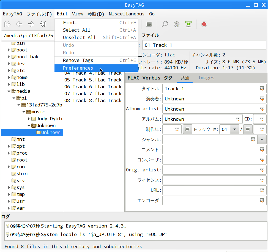Click the Abc icon in the アルバム field
This screenshot has height=252, width=268.
tap(238, 119)
